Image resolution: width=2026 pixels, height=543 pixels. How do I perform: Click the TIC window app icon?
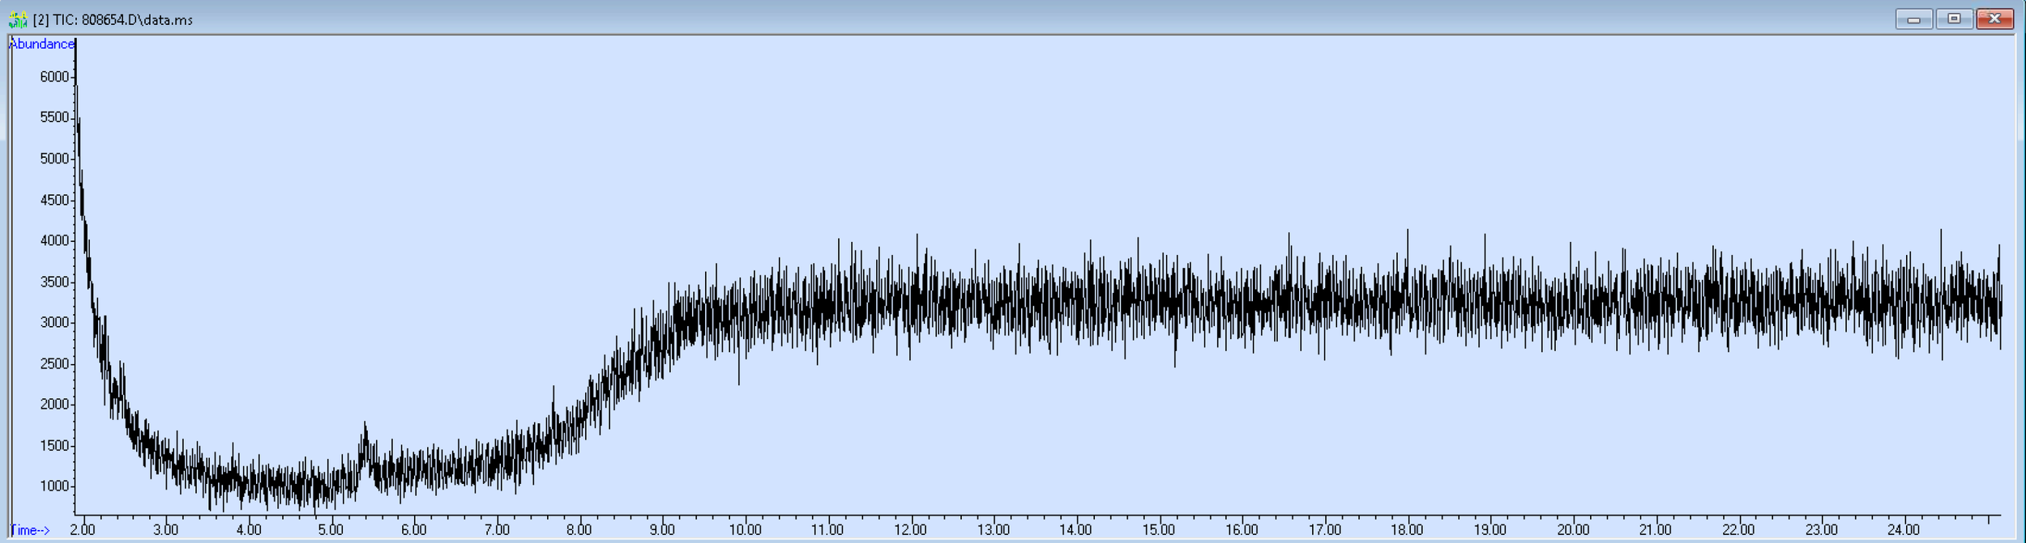click(x=17, y=19)
